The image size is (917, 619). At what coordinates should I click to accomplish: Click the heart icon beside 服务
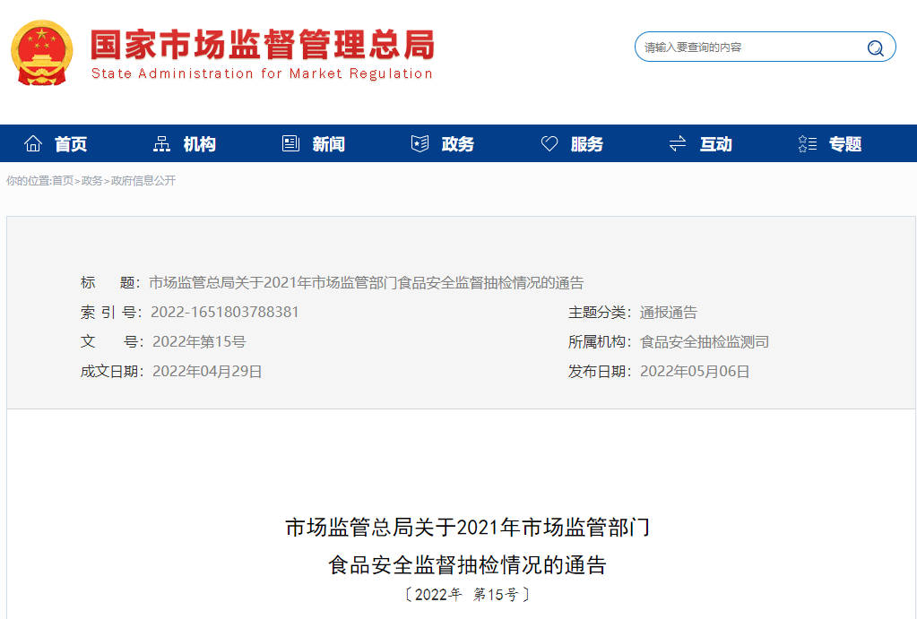click(549, 144)
